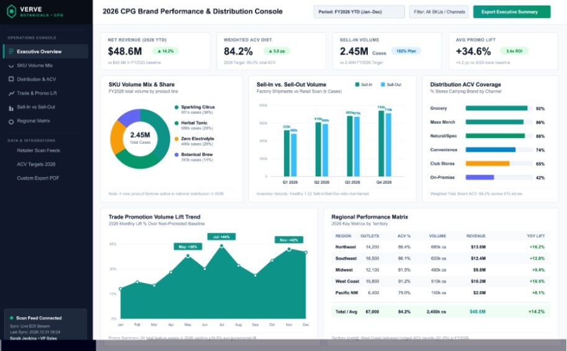Click the 3.4x ROI badge

514,51
